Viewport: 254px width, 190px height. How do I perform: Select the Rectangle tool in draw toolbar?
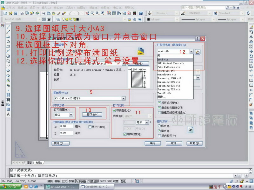click(8, 46)
